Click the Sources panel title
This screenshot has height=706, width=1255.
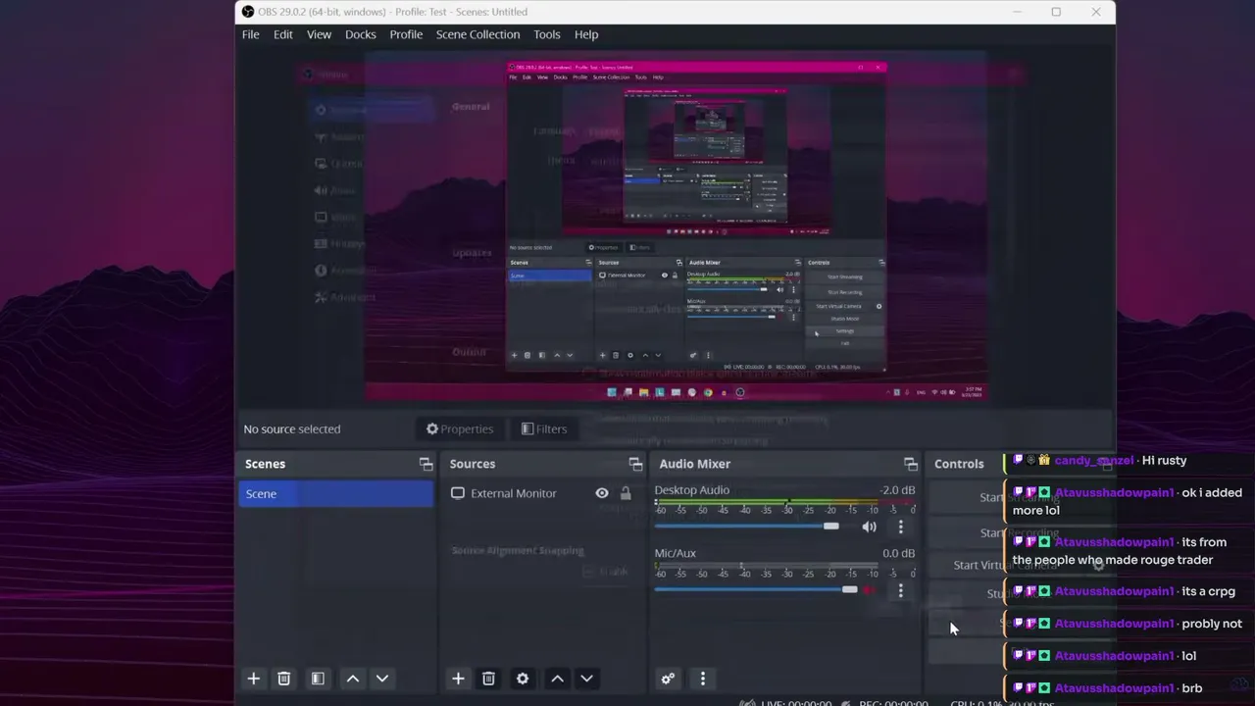pos(473,464)
